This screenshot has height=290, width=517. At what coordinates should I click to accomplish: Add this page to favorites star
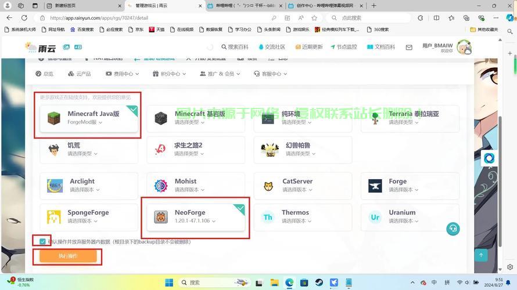(314, 18)
